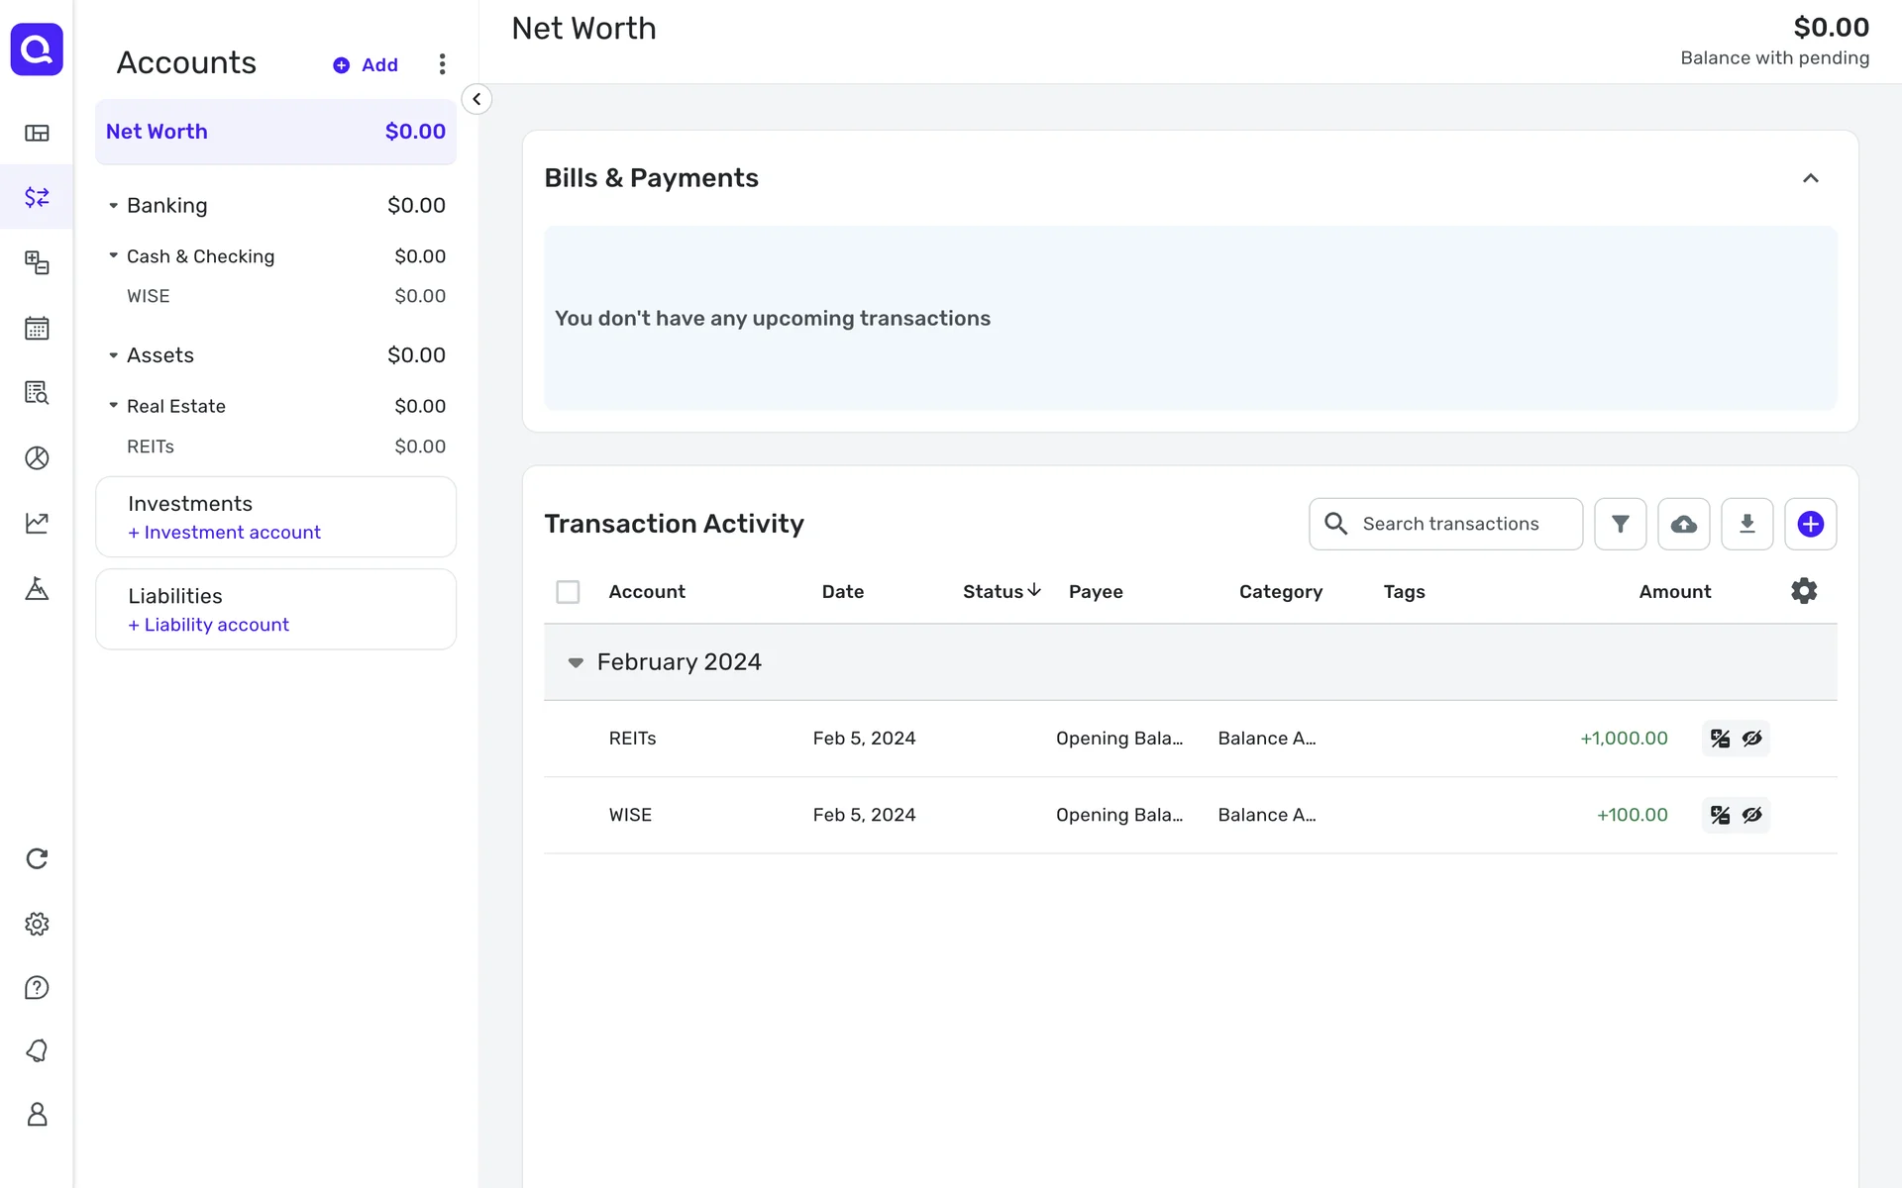
Task: Open accounts three-dot more menu
Action: [442, 64]
